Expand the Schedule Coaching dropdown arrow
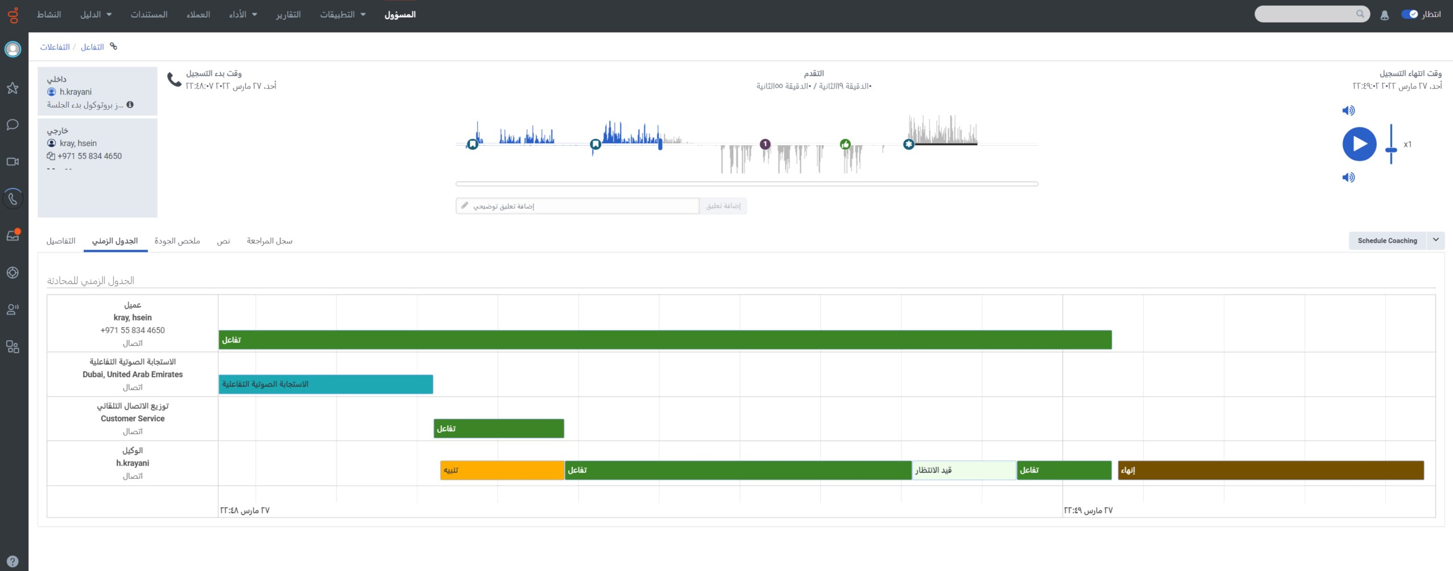The width and height of the screenshot is (1453, 571). (x=1435, y=240)
